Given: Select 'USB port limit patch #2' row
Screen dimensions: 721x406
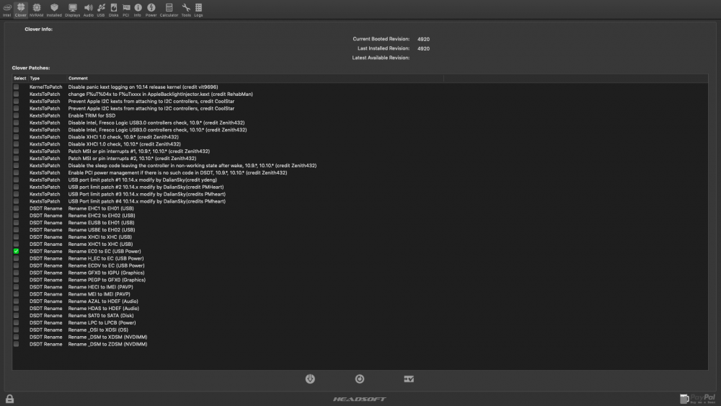Looking at the screenshot, I should [x=360, y=187].
